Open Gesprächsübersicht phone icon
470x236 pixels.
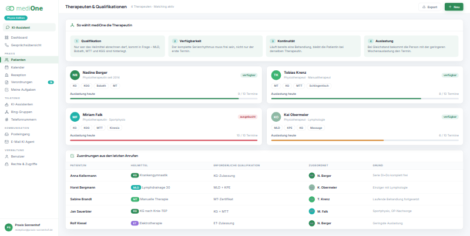click(x=6, y=45)
